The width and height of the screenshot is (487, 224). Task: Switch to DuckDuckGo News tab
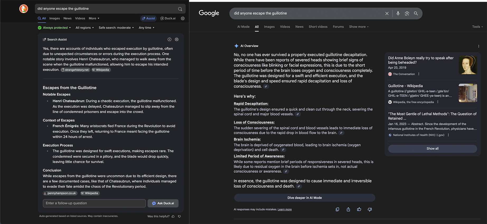(68, 18)
